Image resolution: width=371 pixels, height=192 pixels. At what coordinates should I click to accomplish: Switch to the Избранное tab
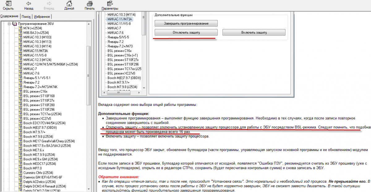[42, 17]
